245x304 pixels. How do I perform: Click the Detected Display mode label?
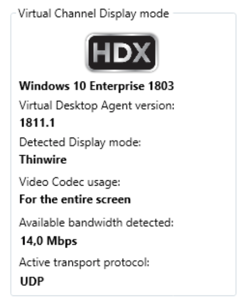[80, 142]
